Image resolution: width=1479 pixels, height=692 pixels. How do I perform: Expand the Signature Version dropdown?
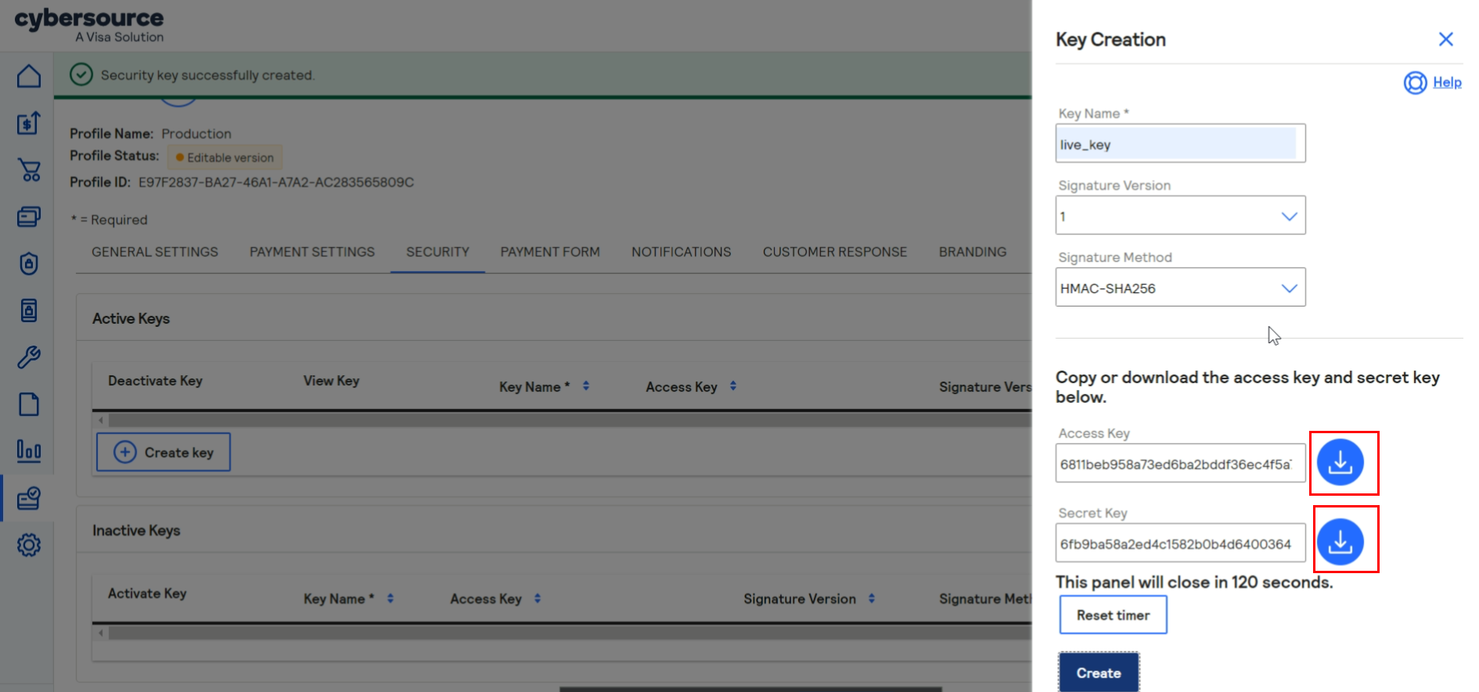(x=1288, y=217)
